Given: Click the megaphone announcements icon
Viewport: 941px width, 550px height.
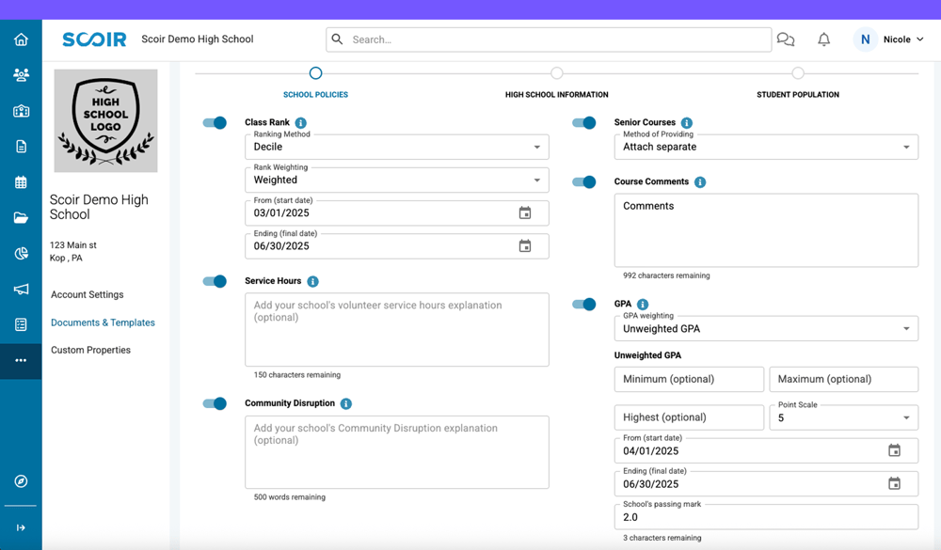Looking at the screenshot, I should pos(21,290).
